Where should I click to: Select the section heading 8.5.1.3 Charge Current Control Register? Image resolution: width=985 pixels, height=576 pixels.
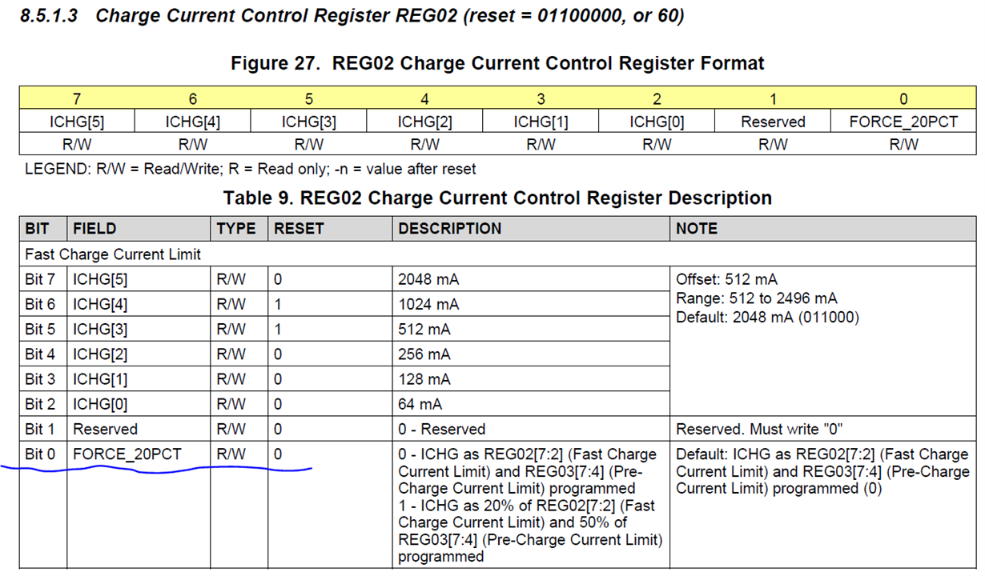click(x=351, y=15)
